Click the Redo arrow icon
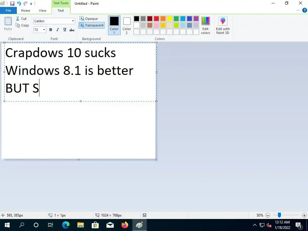Image resolution: width=308 pixels, height=231 pixels. coord(26,4)
